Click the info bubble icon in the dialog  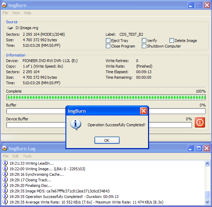click(76, 124)
